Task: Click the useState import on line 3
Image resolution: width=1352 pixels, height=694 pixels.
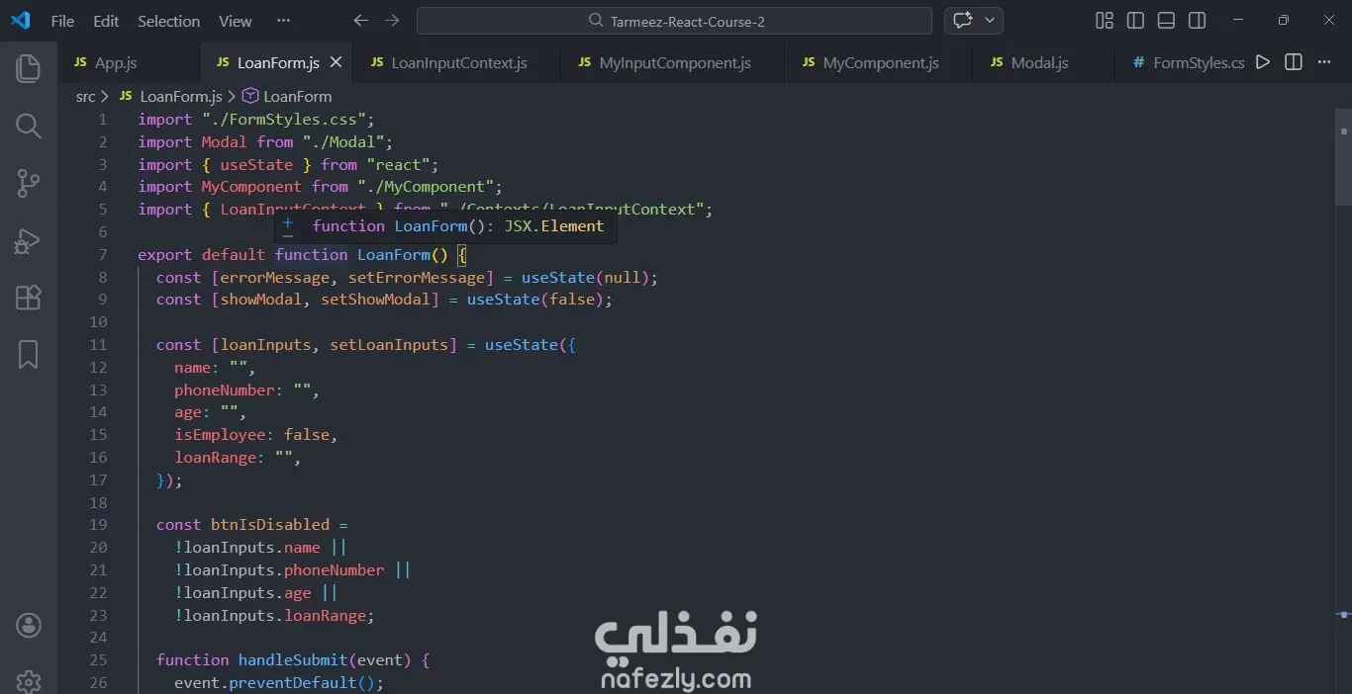Action: click(x=256, y=164)
